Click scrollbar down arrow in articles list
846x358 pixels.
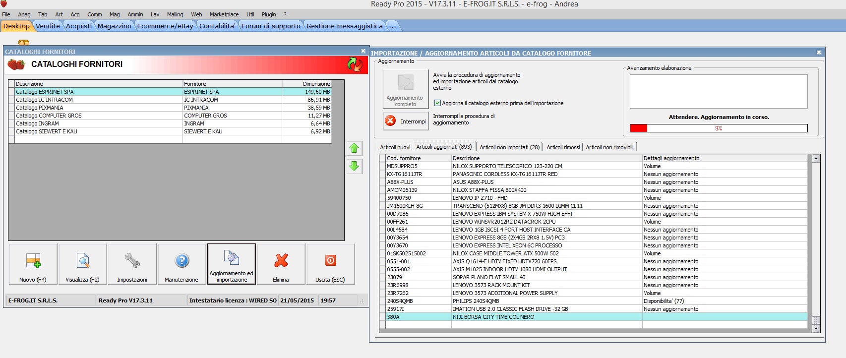[816, 328]
